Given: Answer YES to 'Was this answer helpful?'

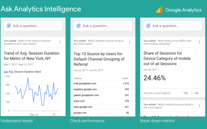Looking at the screenshot, I should (x=186, y=93).
